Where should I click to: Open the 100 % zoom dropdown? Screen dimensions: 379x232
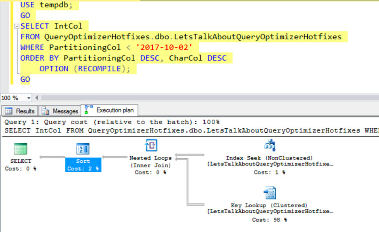click(29, 98)
